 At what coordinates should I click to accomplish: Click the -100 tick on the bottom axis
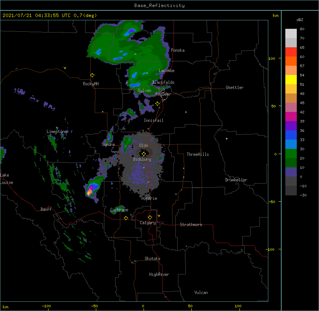click(46, 306)
